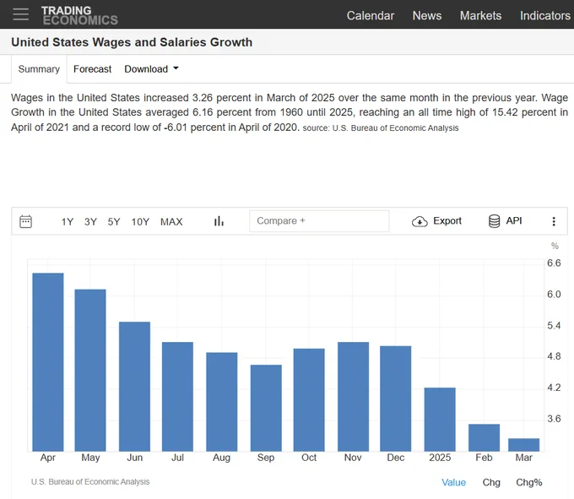Open News in top navigation
The width and height of the screenshot is (574, 499).
pyautogui.click(x=427, y=15)
